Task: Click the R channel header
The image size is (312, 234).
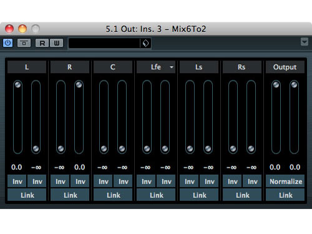Action: [x=70, y=67]
